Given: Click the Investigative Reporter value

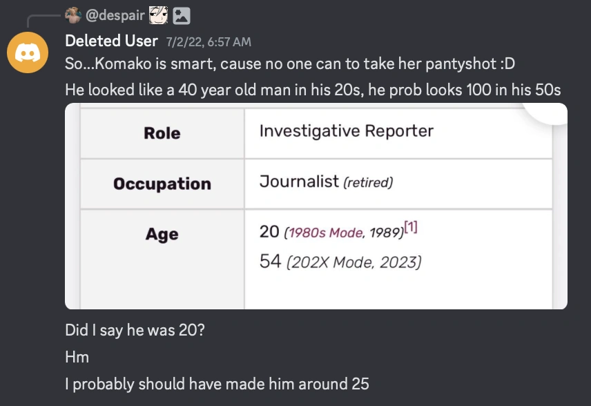Looking at the screenshot, I should (x=346, y=131).
